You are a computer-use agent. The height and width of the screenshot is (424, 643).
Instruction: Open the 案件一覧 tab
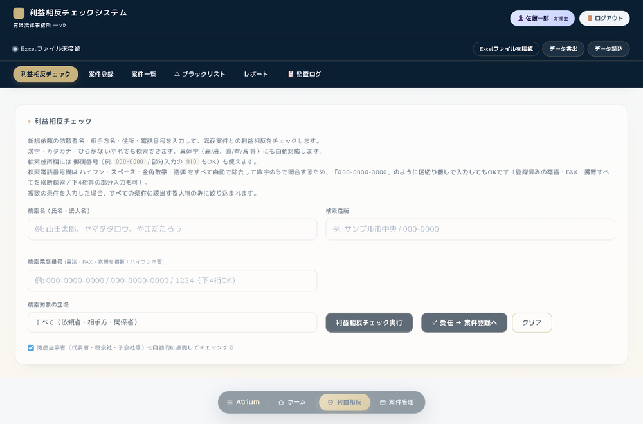[x=144, y=74]
